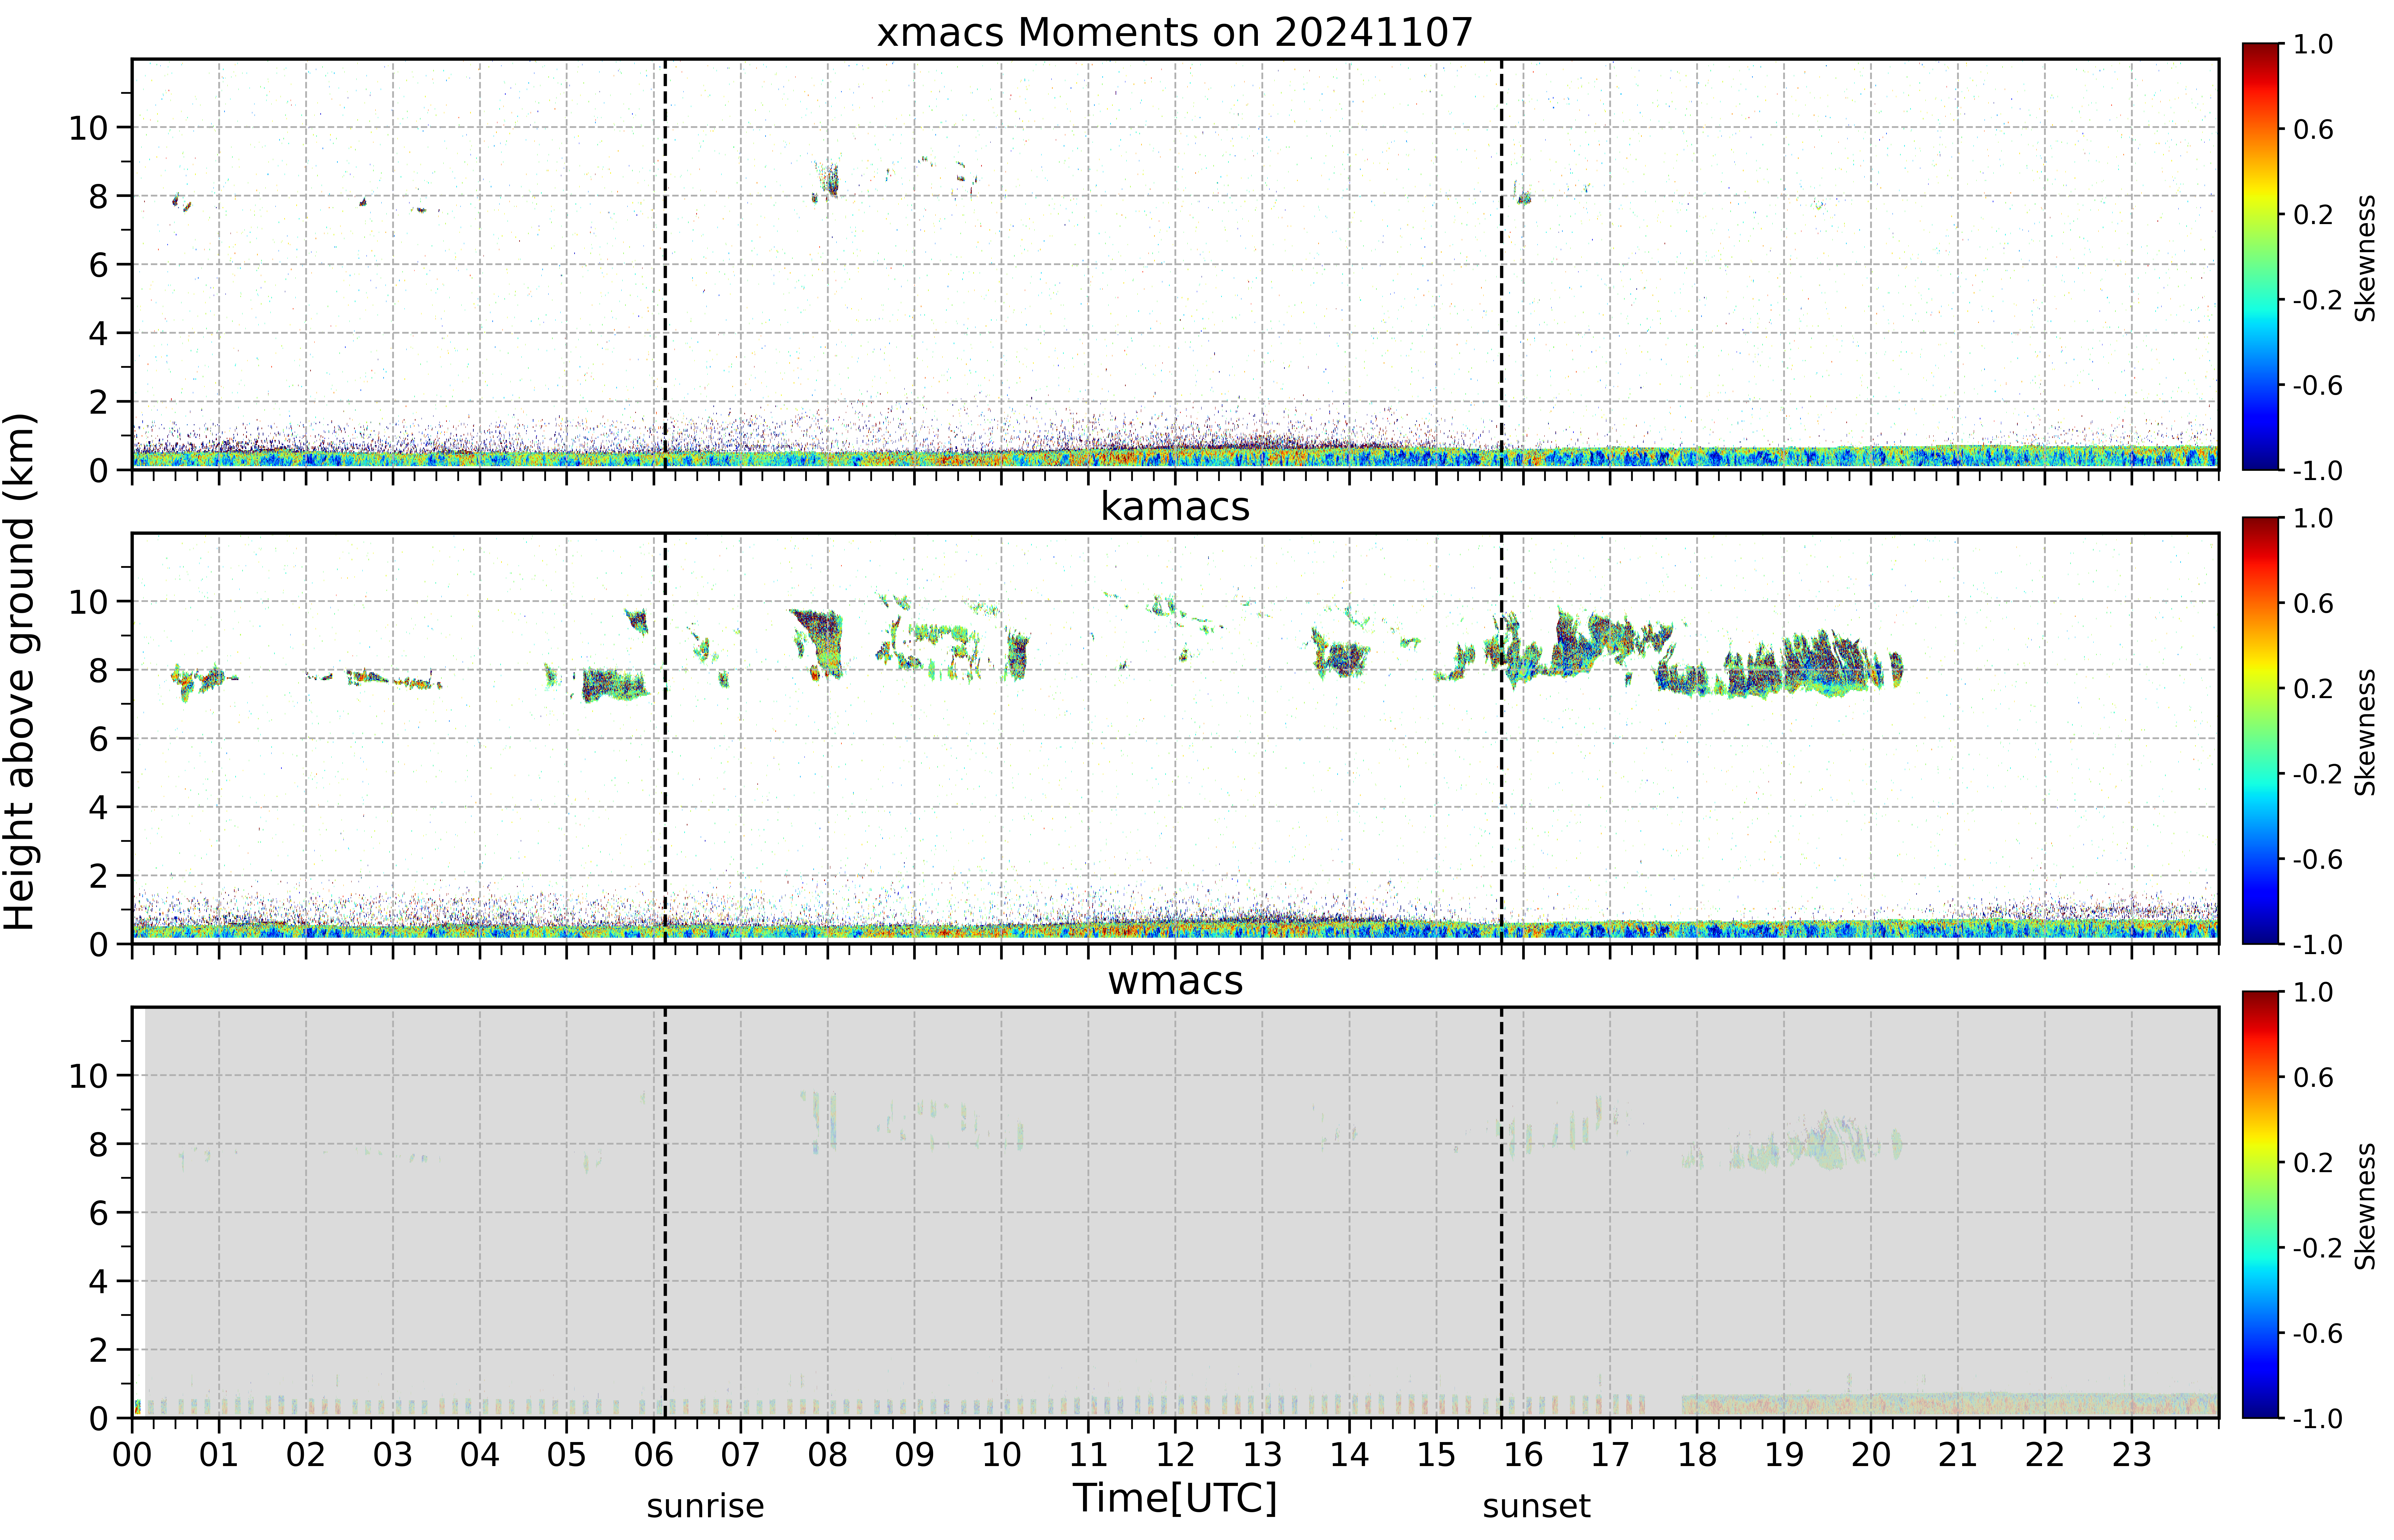Click the 'Skewness' label of kamacs colorbar
The height and width of the screenshot is (1540, 2394).
[2365, 732]
